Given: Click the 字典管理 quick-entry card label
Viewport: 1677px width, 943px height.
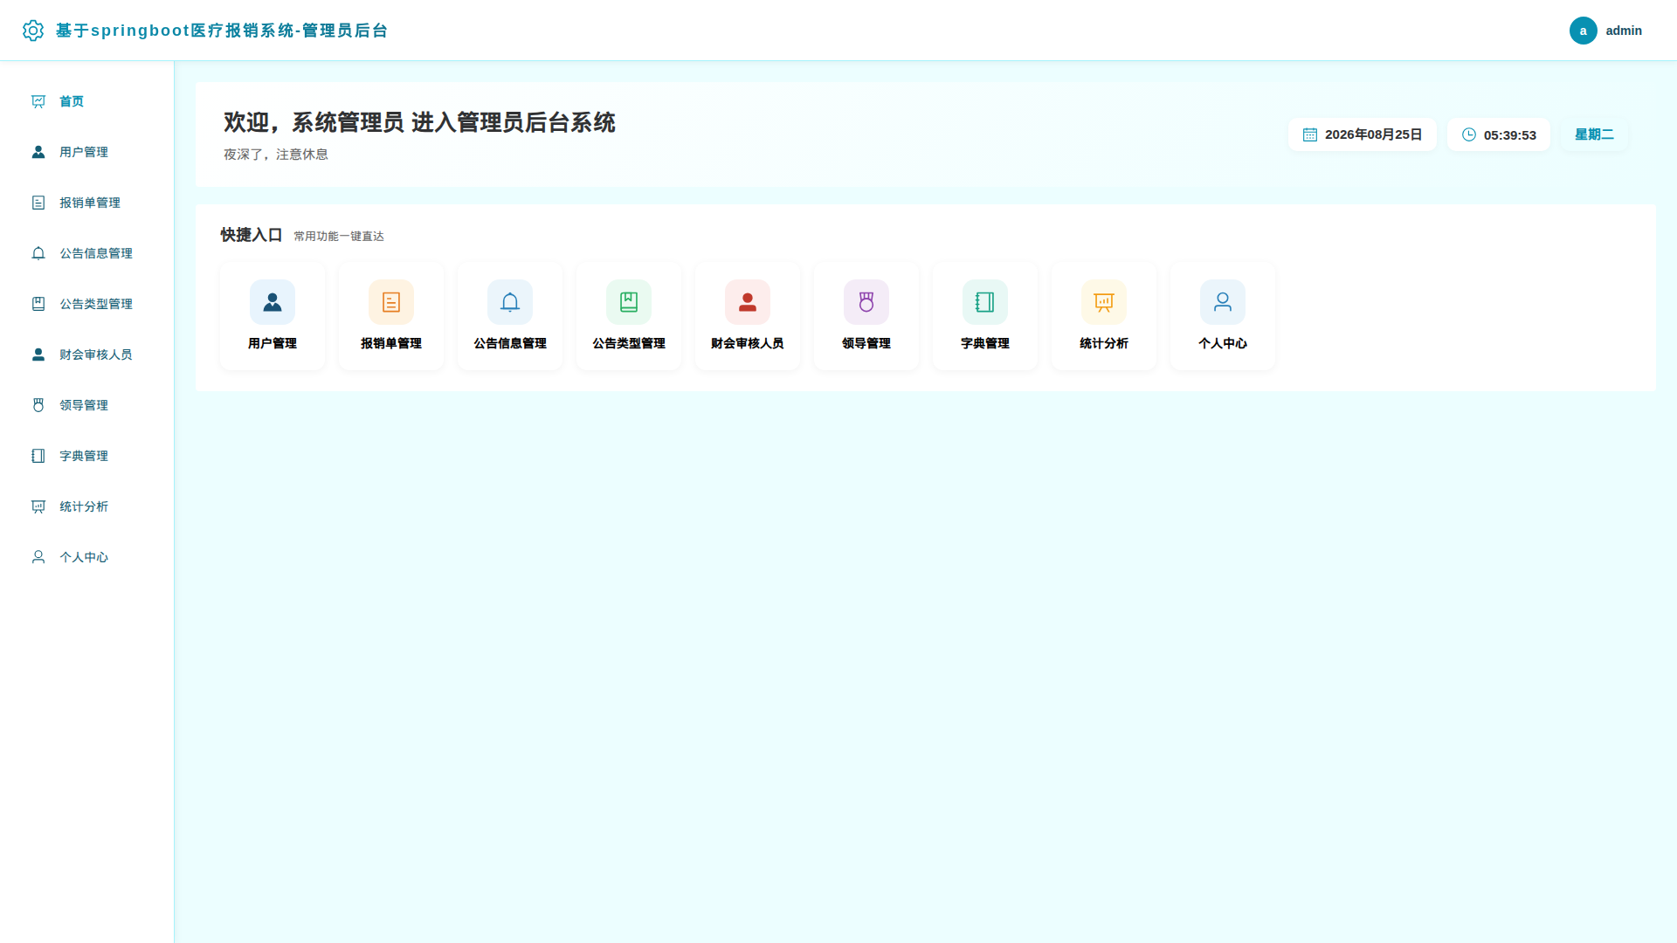Looking at the screenshot, I should [x=985, y=343].
